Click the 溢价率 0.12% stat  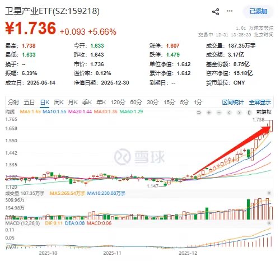point(92,73)
